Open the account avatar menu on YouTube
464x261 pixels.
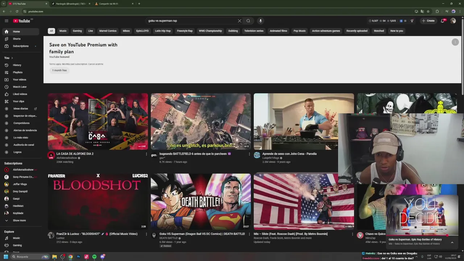coord(453,21)
